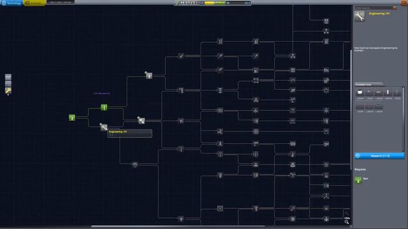The width and height of the screenshot is (408, 229).
Task: Select the satellite dish tech node
Action: [x=293, y=100]
